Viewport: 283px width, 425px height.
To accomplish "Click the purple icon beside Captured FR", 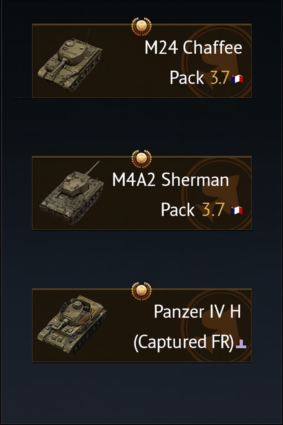I will [241, 344].
